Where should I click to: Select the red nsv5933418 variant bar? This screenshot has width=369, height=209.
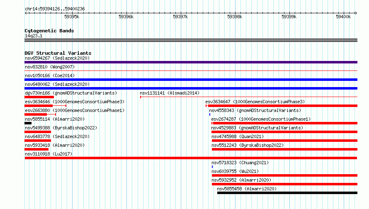[x=36, y=149]
